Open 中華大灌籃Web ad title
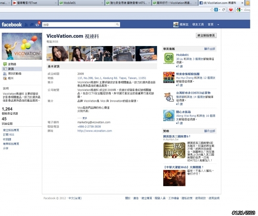 (184, 167)
